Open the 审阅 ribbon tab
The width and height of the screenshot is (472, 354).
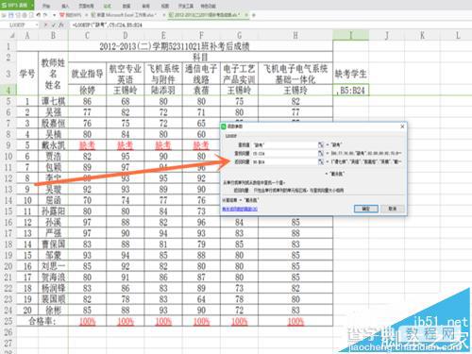(145, 6)
